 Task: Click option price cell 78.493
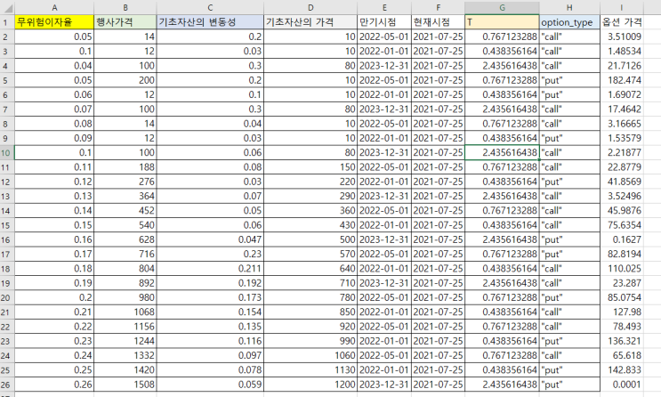coord(621,327)
